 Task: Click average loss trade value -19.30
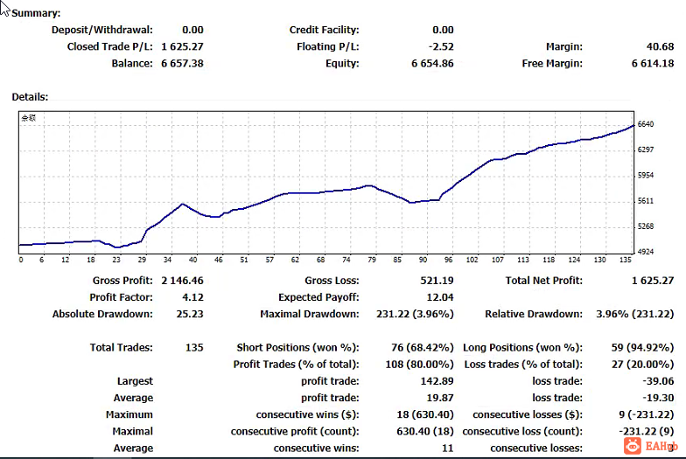tap(658, 398)
